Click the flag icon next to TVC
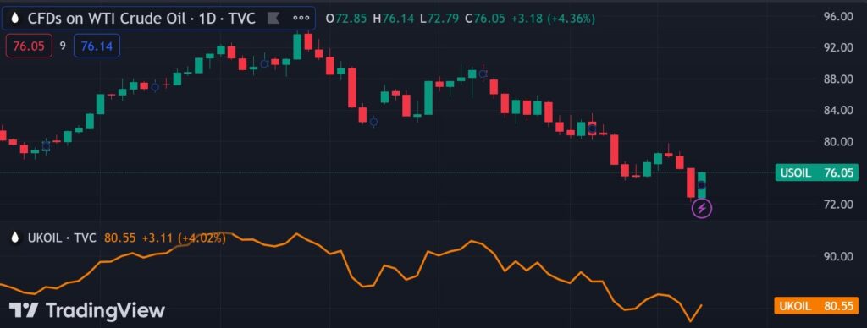 [x=273, y=19]
